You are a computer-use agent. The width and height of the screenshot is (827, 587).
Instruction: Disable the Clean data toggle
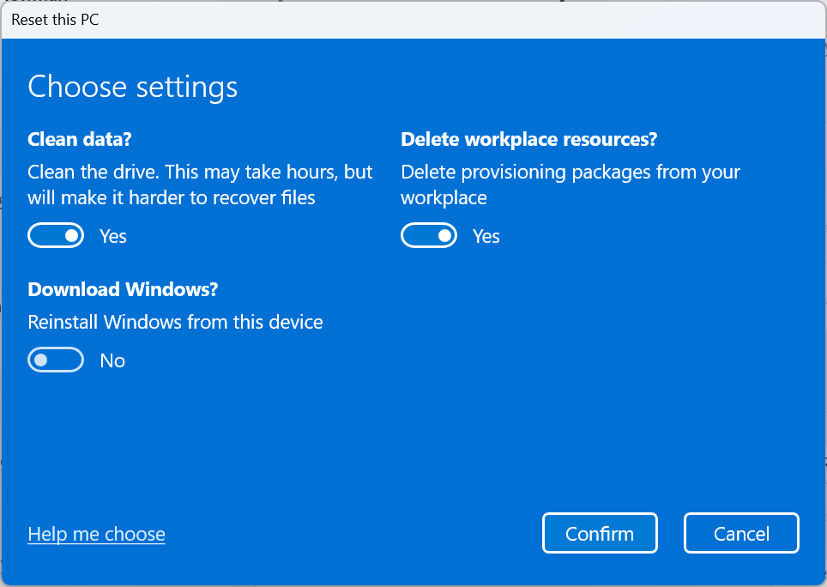(x=56, y=235)
